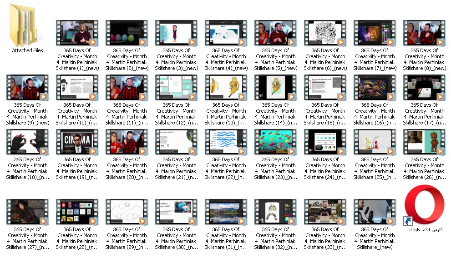This screenshot has height=263, width=451.
Task: Select video file Skillshare (25) bottles thumbnail
Action: [375, 142]
